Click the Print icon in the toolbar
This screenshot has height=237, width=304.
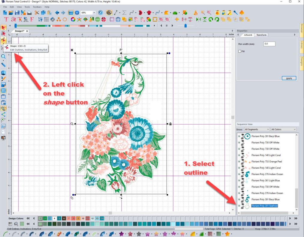tap(29, 13)
